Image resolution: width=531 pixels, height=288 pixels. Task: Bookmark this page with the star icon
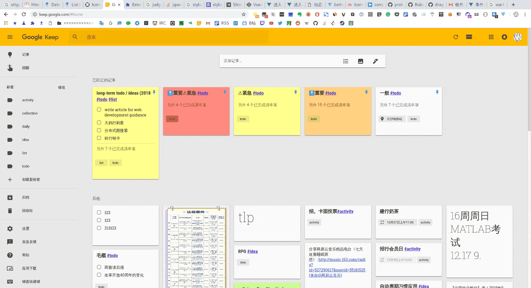coord(243,14)
